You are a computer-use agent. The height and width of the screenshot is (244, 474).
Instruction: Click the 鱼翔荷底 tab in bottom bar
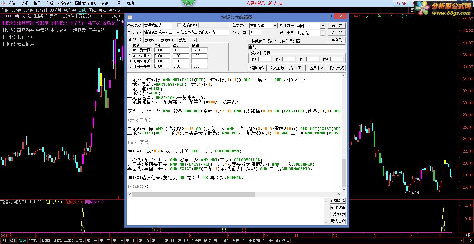coord(282,241)
